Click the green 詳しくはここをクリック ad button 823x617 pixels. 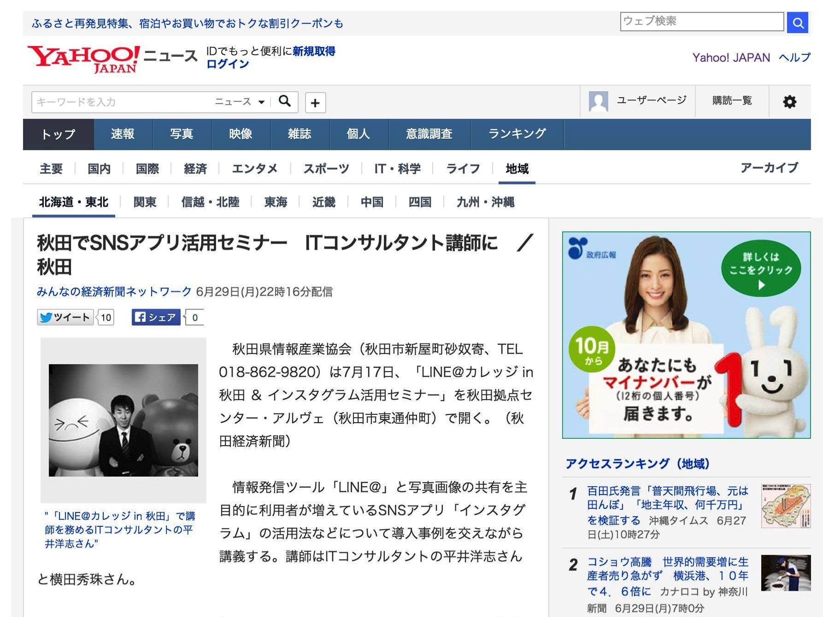pyautogui.click(x=761, y=269)
